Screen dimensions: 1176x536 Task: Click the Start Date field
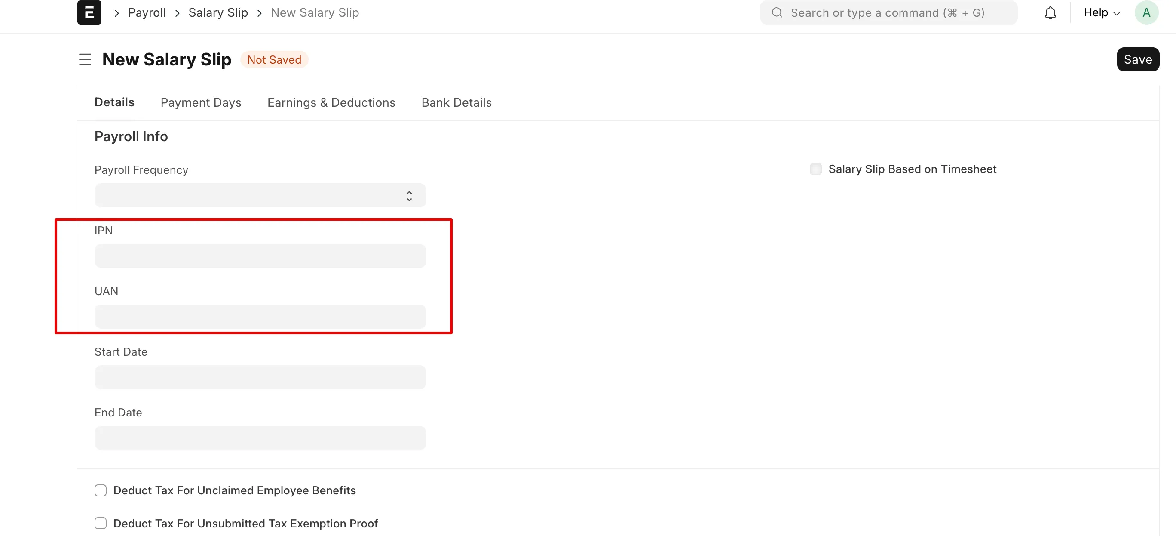coord(260,377)
